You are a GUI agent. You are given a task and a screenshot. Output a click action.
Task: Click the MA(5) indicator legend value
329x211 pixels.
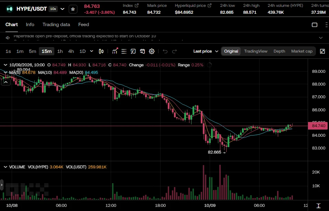(29, 73)
